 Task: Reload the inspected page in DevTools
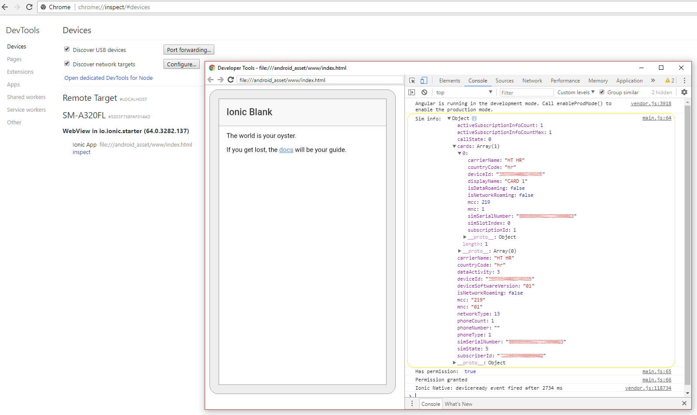231,80
